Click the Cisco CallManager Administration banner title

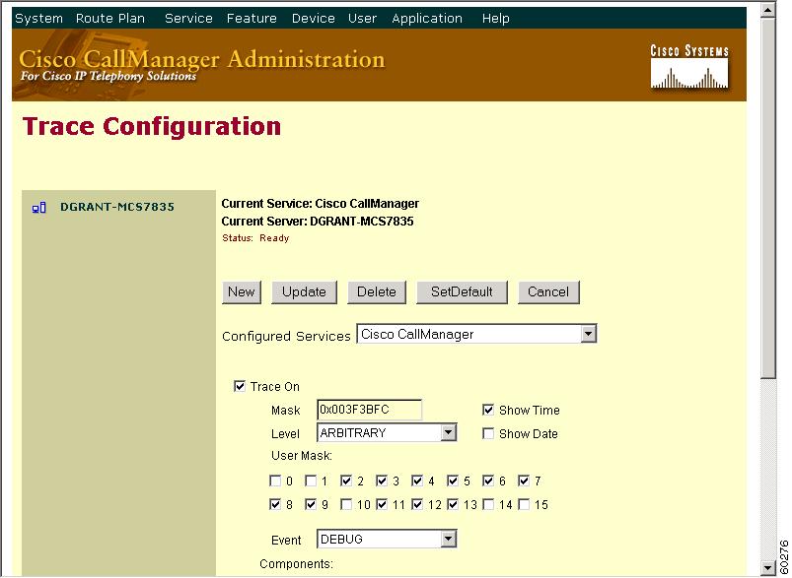point(202,59)
